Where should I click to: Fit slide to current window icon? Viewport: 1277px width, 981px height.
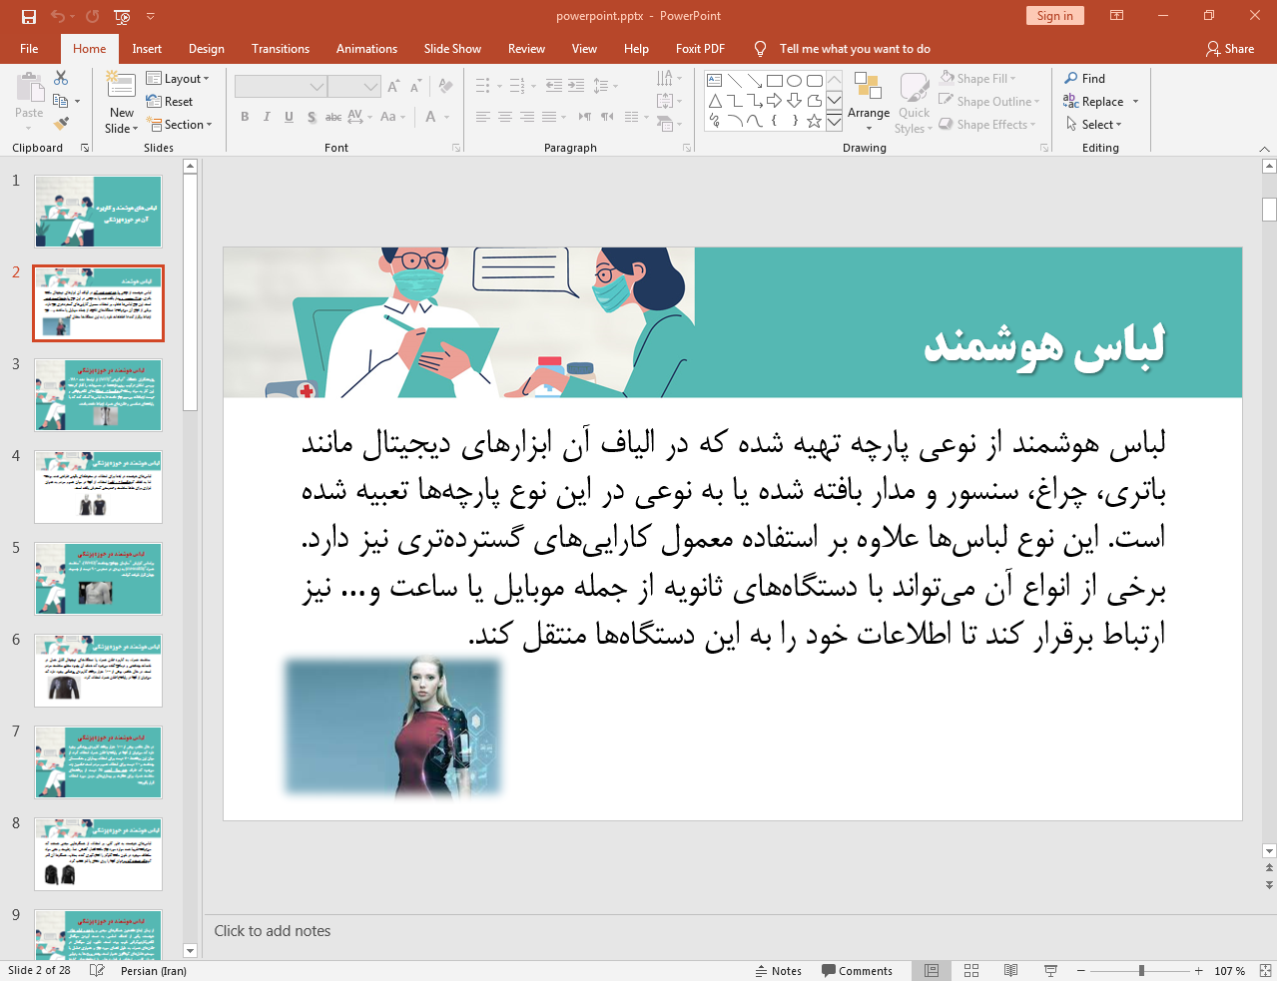(1265, 970)
